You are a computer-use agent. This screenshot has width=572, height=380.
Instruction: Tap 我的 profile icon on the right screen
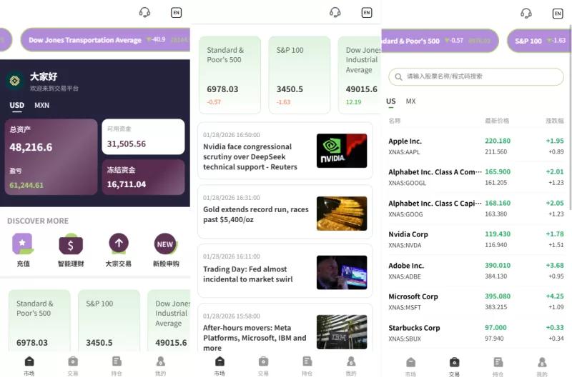542,363
